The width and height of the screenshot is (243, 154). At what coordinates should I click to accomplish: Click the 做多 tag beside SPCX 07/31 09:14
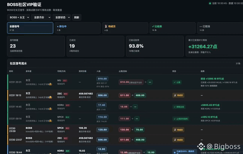click(67, 117)
